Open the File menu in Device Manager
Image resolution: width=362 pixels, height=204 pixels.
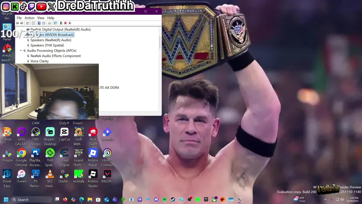(19, 18)
